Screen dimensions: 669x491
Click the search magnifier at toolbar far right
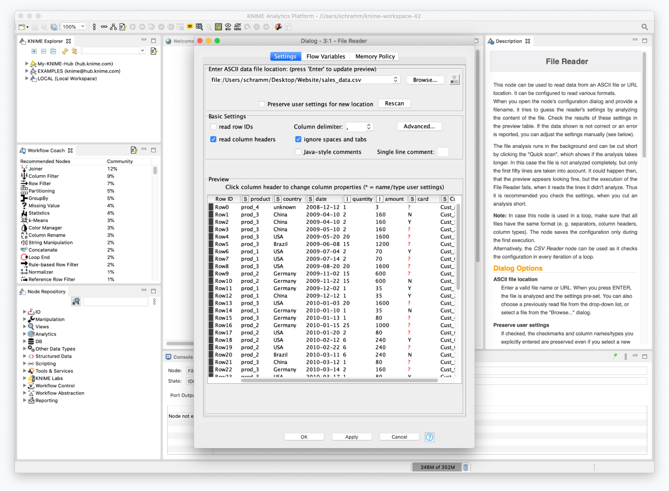click(x=644, y=27)
